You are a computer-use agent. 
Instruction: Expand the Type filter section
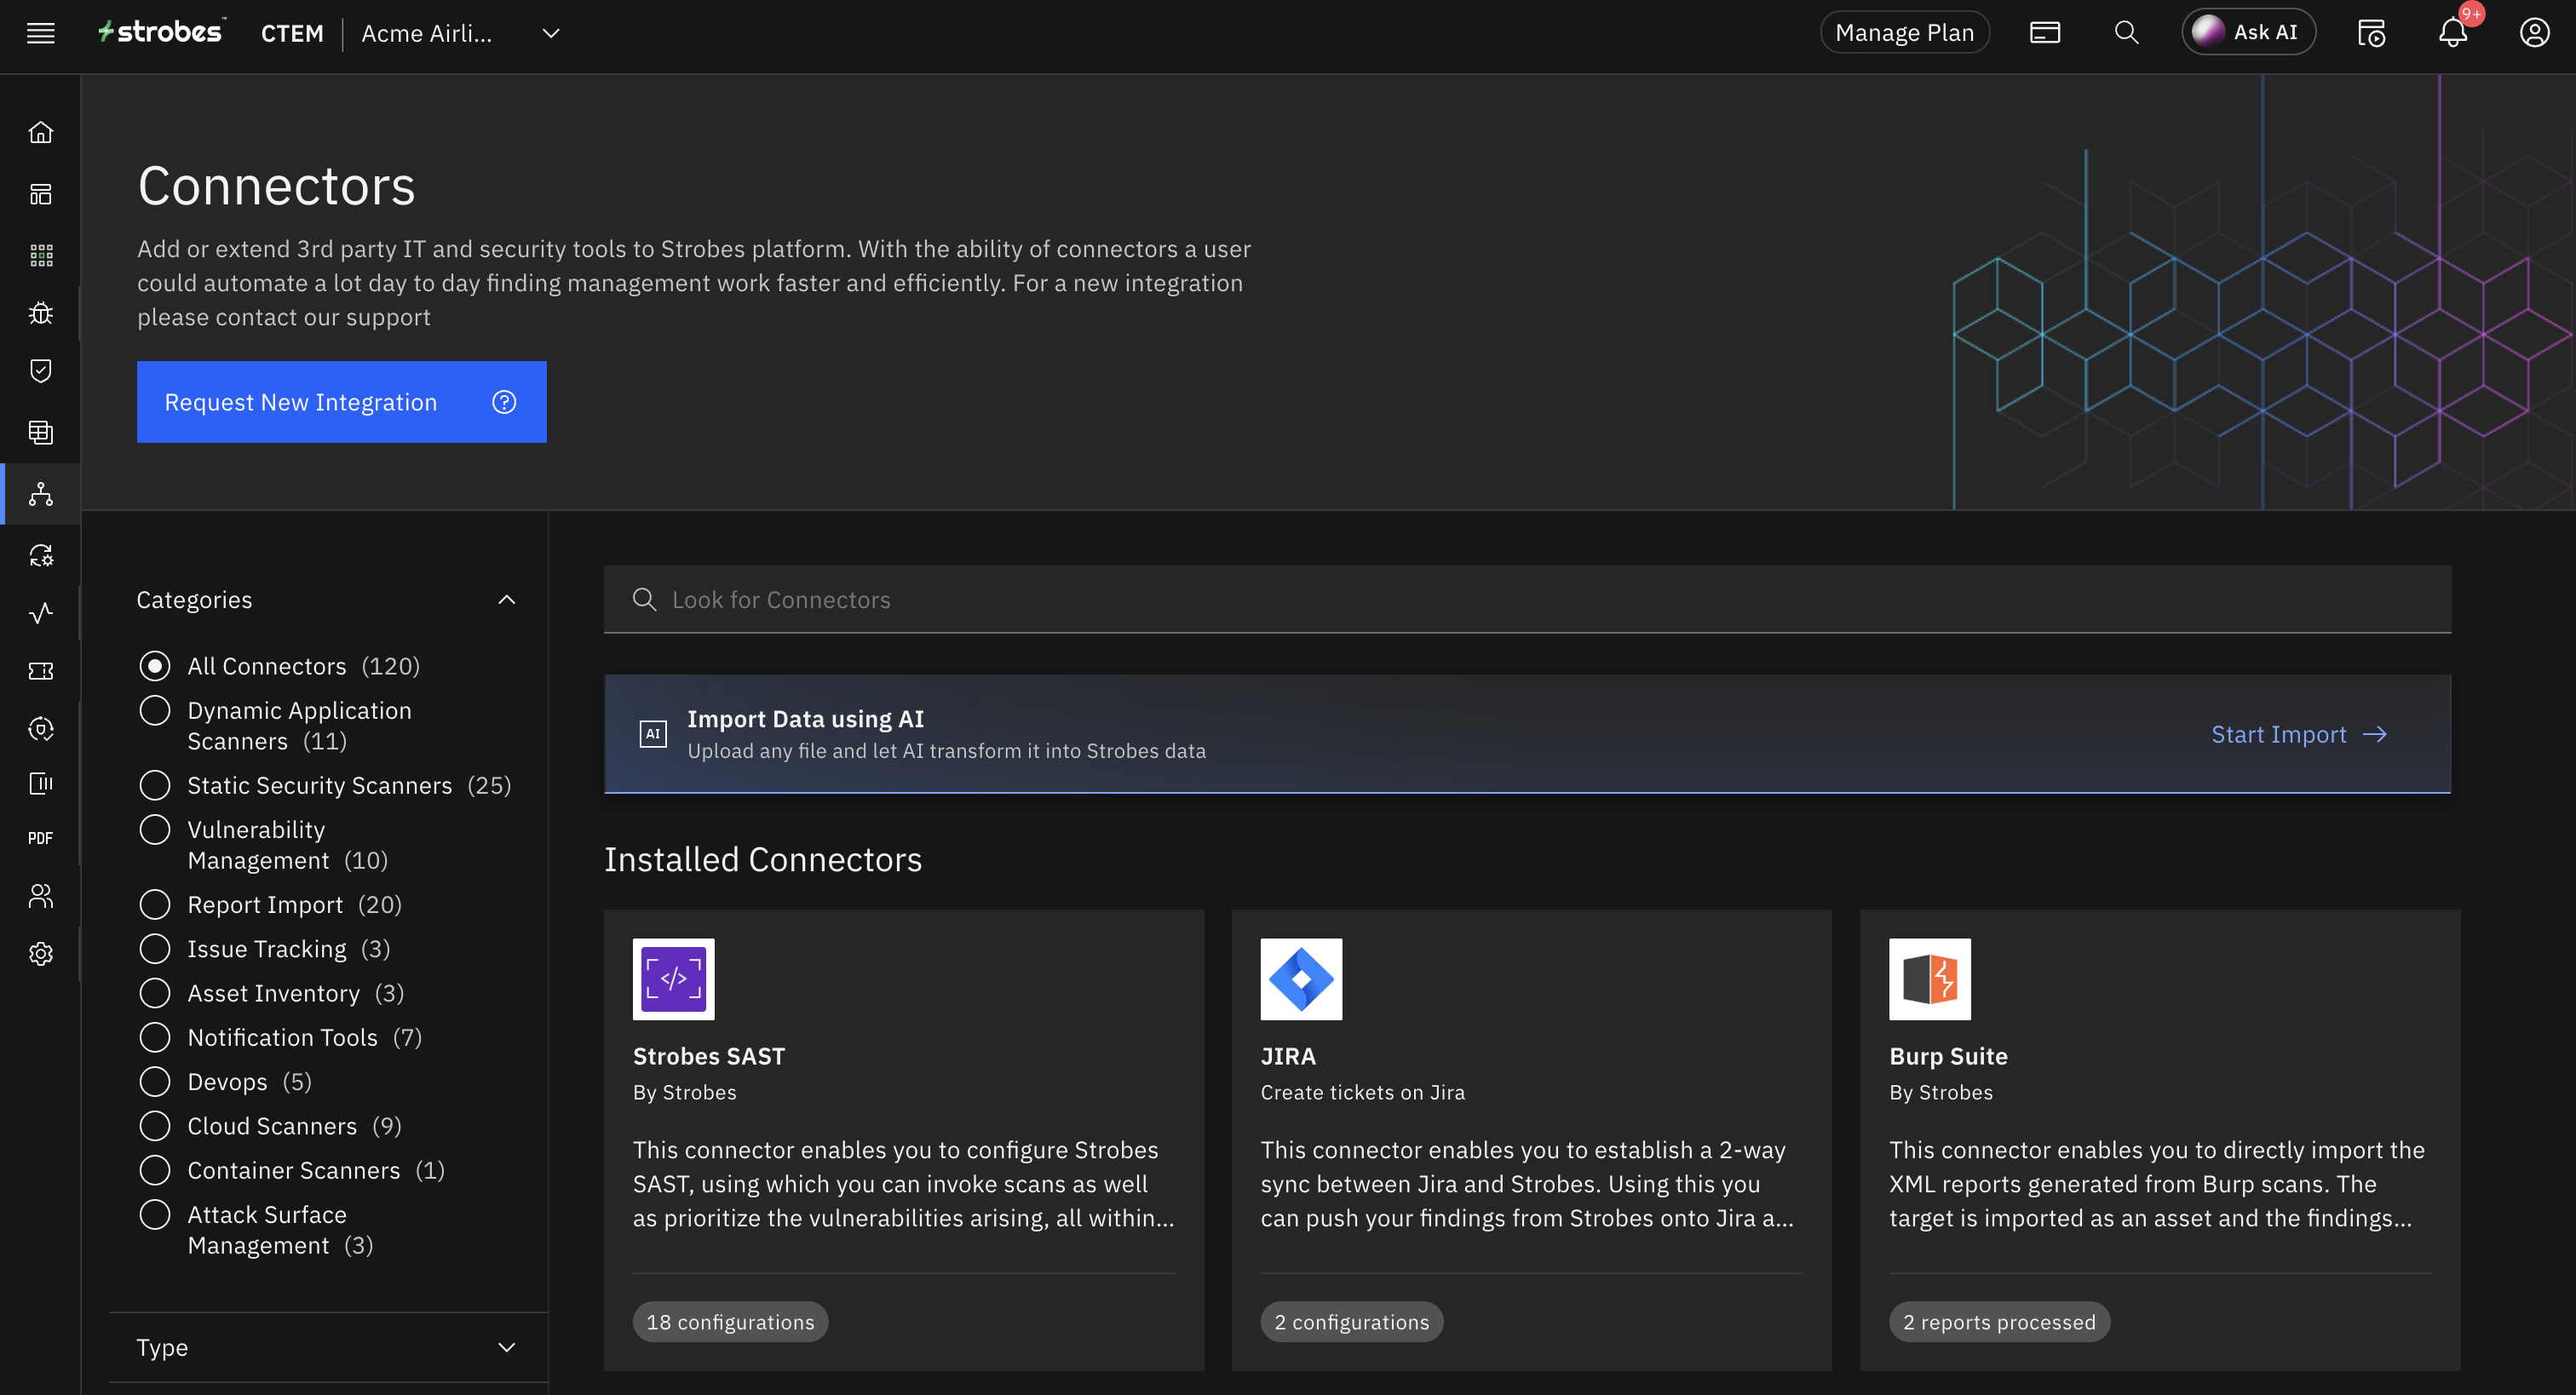[506, 1347]
